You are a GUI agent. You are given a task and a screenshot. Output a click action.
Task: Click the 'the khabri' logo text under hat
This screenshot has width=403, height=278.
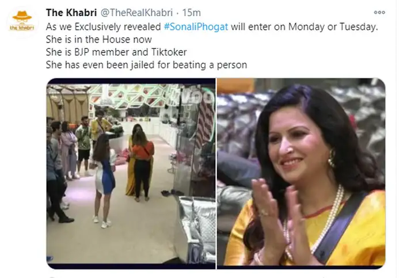point(22,27)
